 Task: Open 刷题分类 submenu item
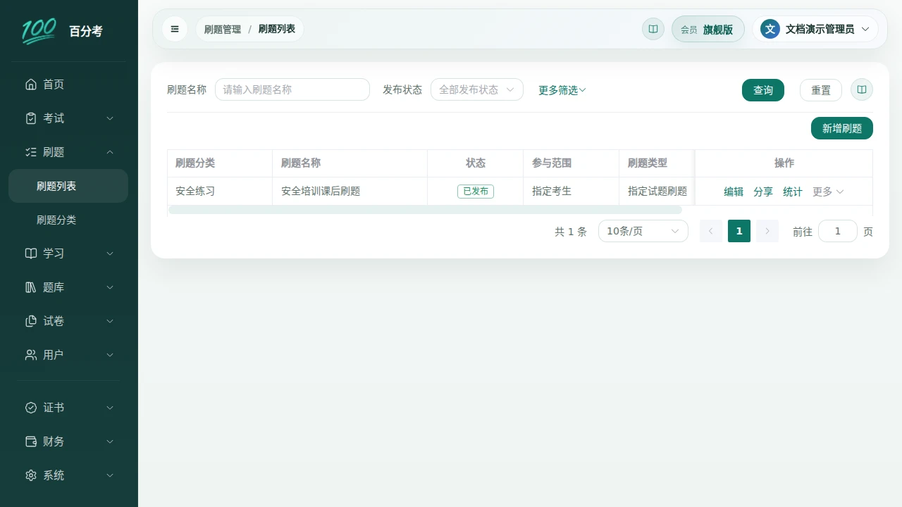click(x=68, y=220)
